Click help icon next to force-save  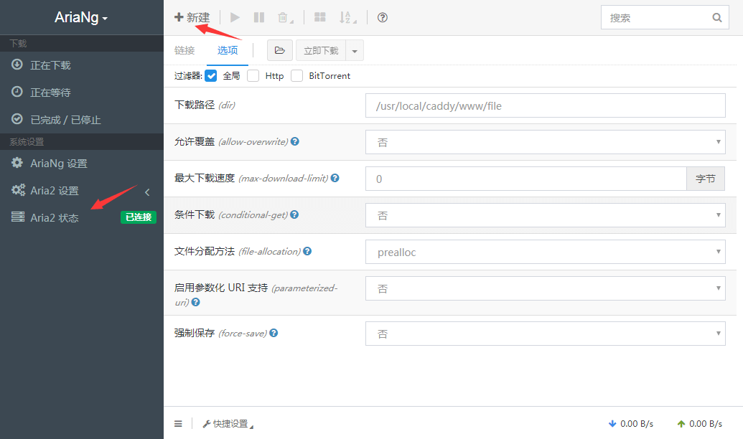coord(274,333)
